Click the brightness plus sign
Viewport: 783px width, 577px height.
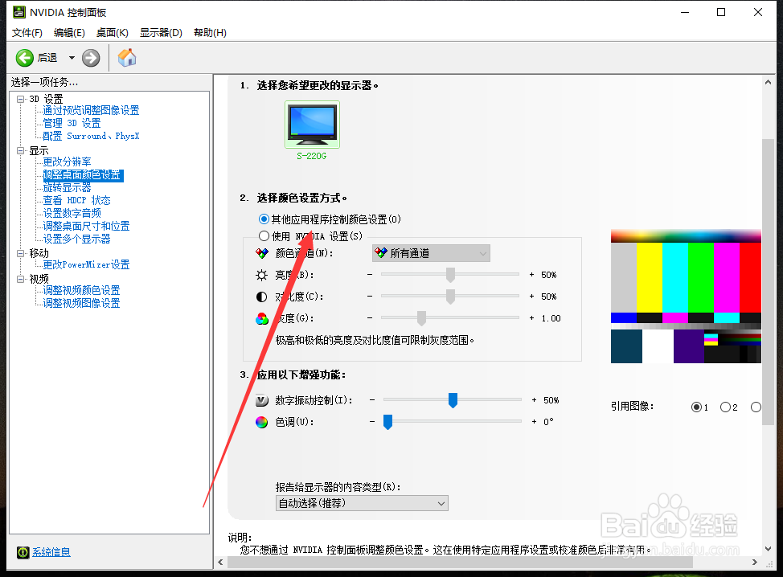(532, 275)
